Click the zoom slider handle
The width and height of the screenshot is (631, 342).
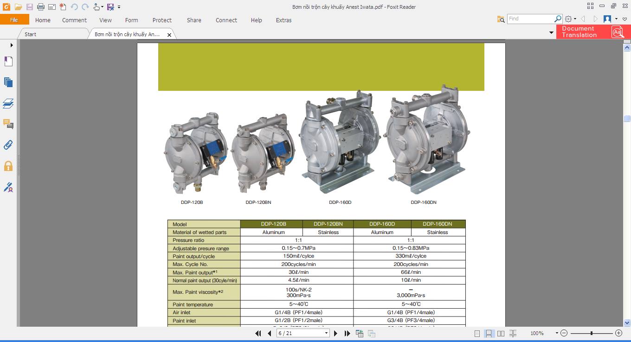592,333
